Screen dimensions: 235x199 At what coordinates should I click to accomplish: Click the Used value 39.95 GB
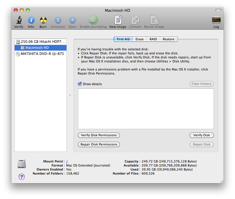167,169
